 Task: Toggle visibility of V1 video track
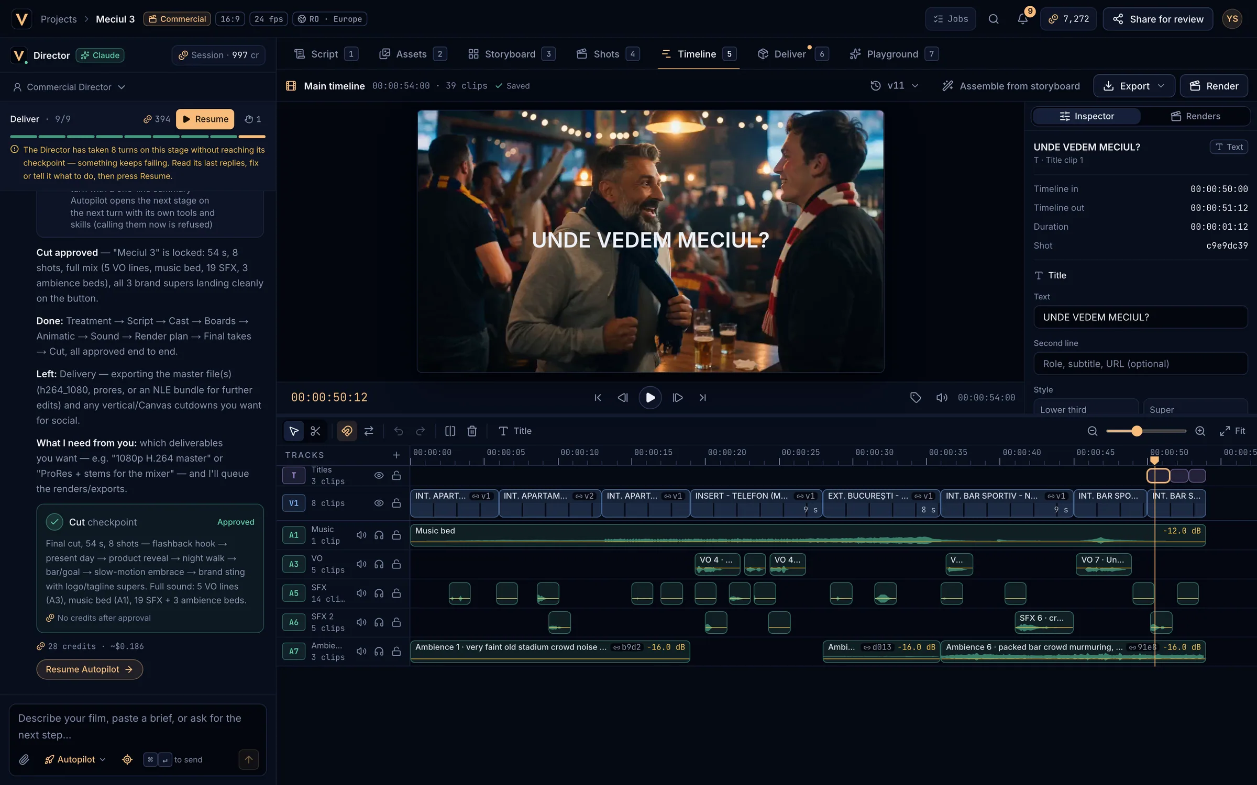point(379,503)
